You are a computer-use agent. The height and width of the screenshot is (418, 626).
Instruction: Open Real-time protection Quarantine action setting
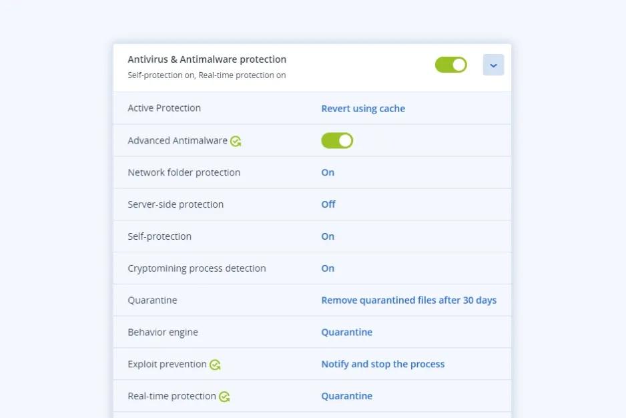[x=346, y=397]
